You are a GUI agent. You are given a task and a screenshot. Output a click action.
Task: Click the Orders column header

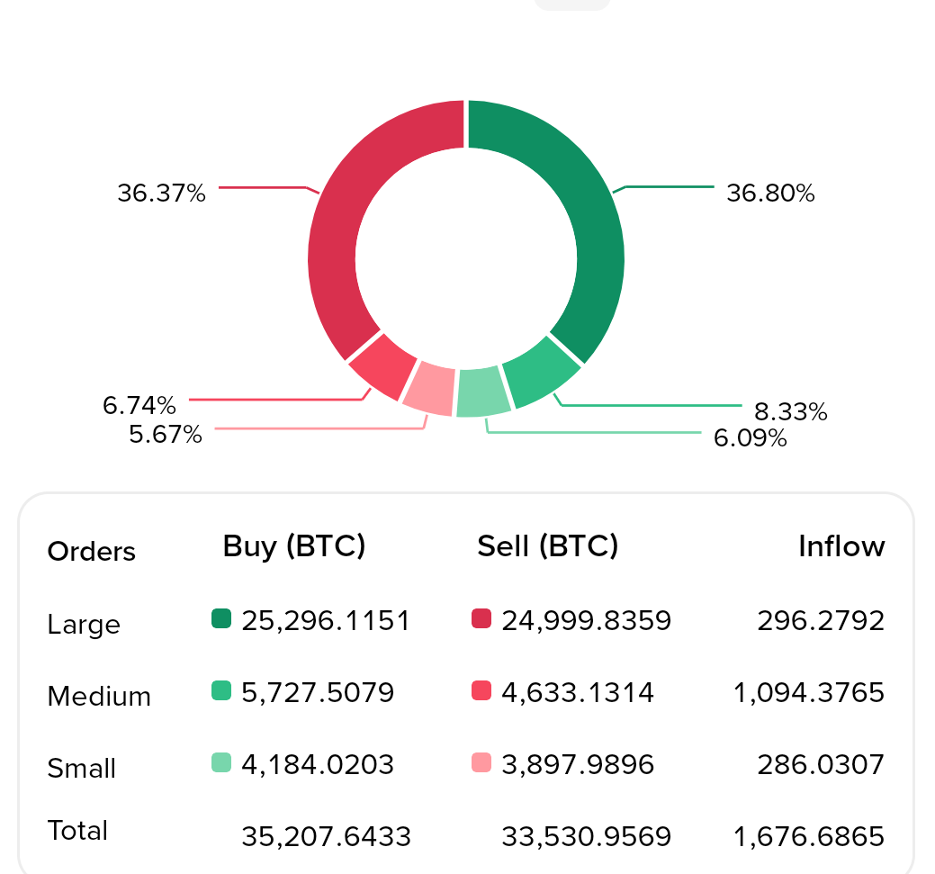coord(91,552)
